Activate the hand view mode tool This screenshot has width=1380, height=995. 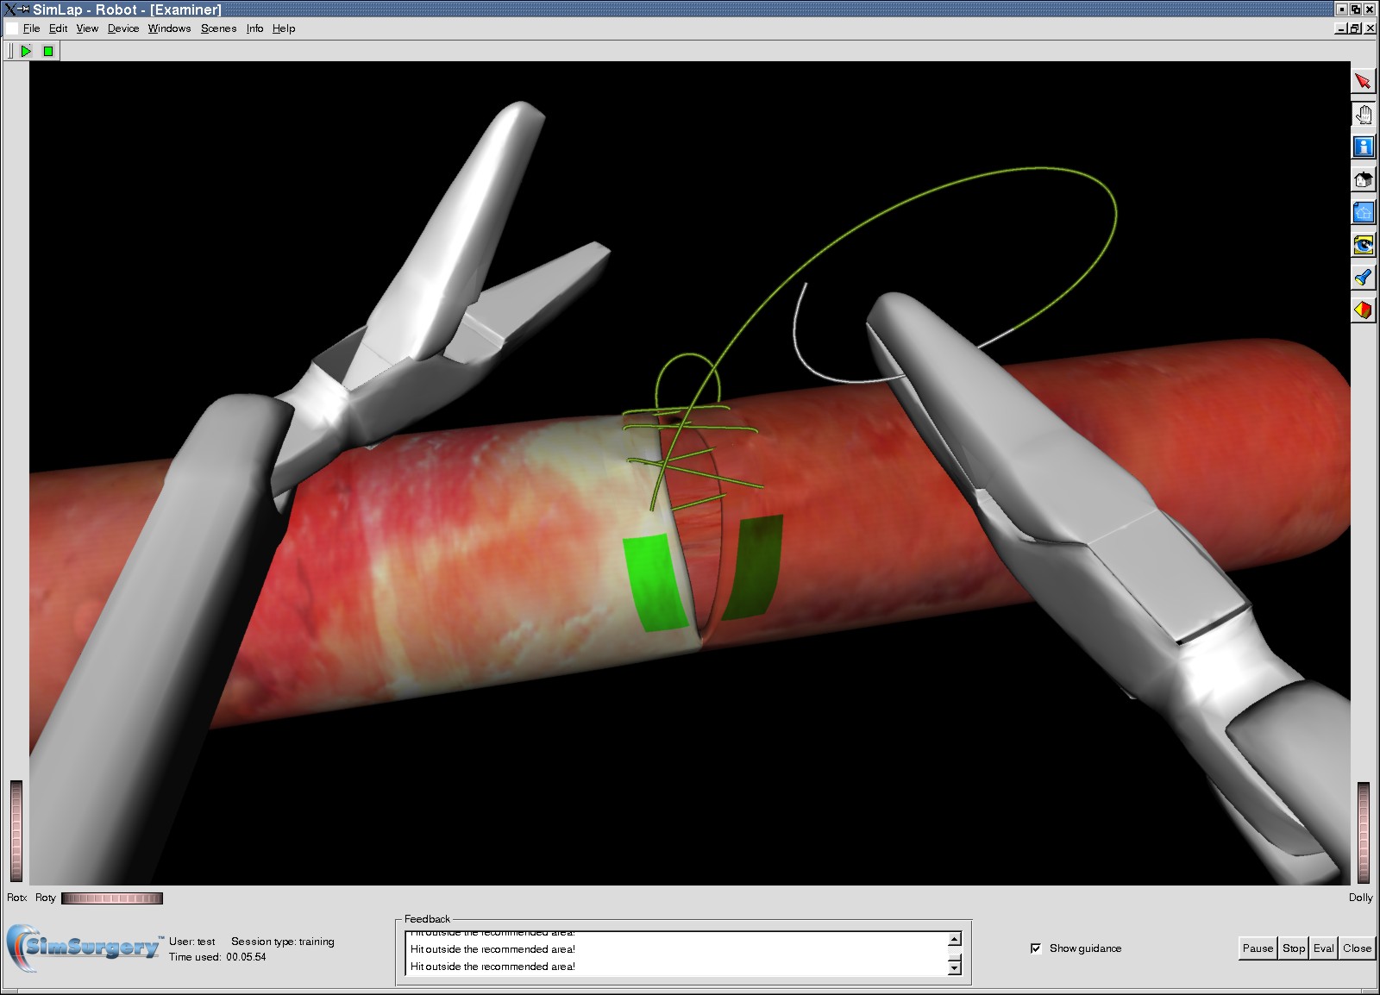tap(1363, 114)
